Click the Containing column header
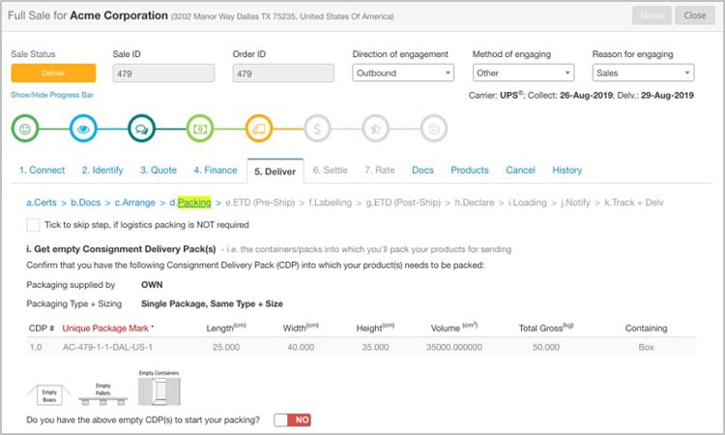Image resolution: width=725 pixels, height=435 pixels. point(646,329)
